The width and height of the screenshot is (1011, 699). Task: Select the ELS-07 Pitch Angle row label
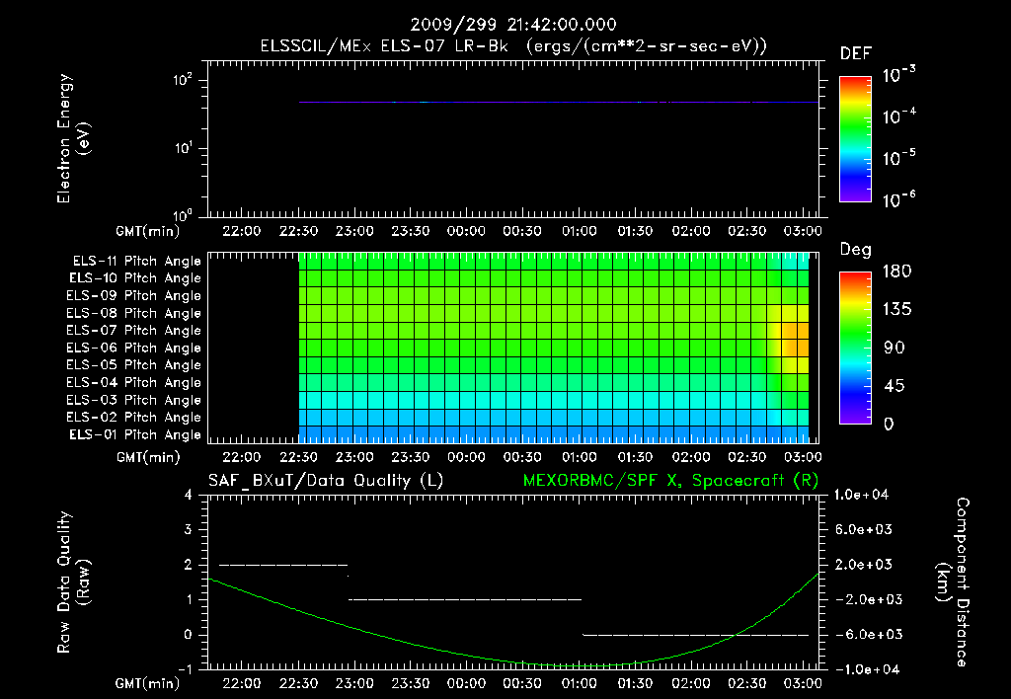point(134,330)
